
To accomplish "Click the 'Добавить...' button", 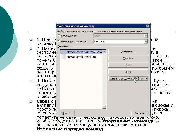I will pyautogui.click(x=128, y=52).
